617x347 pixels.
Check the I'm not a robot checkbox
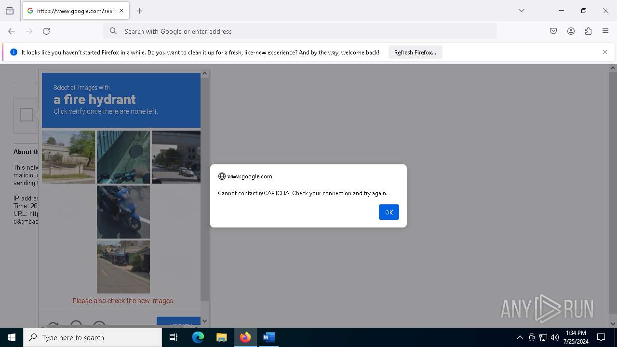coord(27,115)
